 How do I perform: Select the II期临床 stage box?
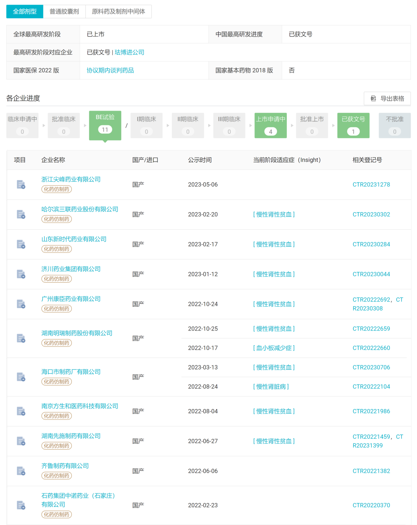coord(188,125)
